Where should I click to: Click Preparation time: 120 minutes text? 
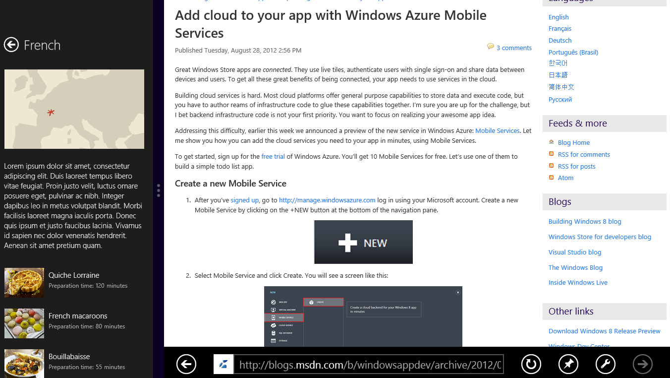click(88, 286)
